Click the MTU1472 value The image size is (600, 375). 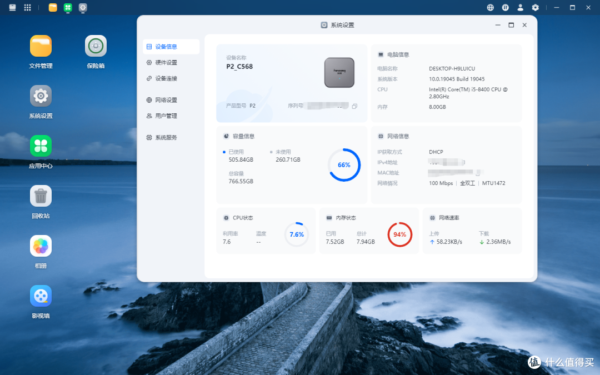(494, 183)
